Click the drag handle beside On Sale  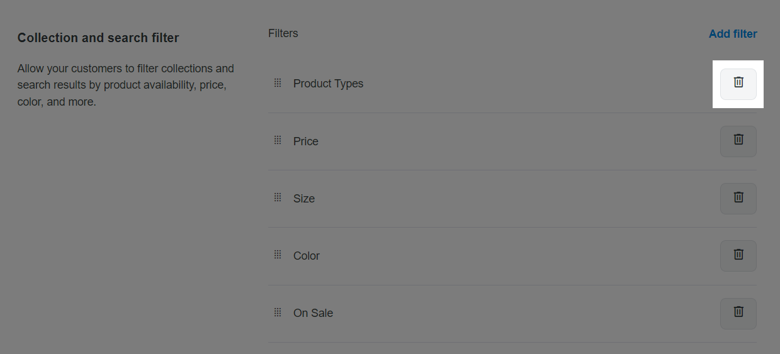[x=278, y=312]
